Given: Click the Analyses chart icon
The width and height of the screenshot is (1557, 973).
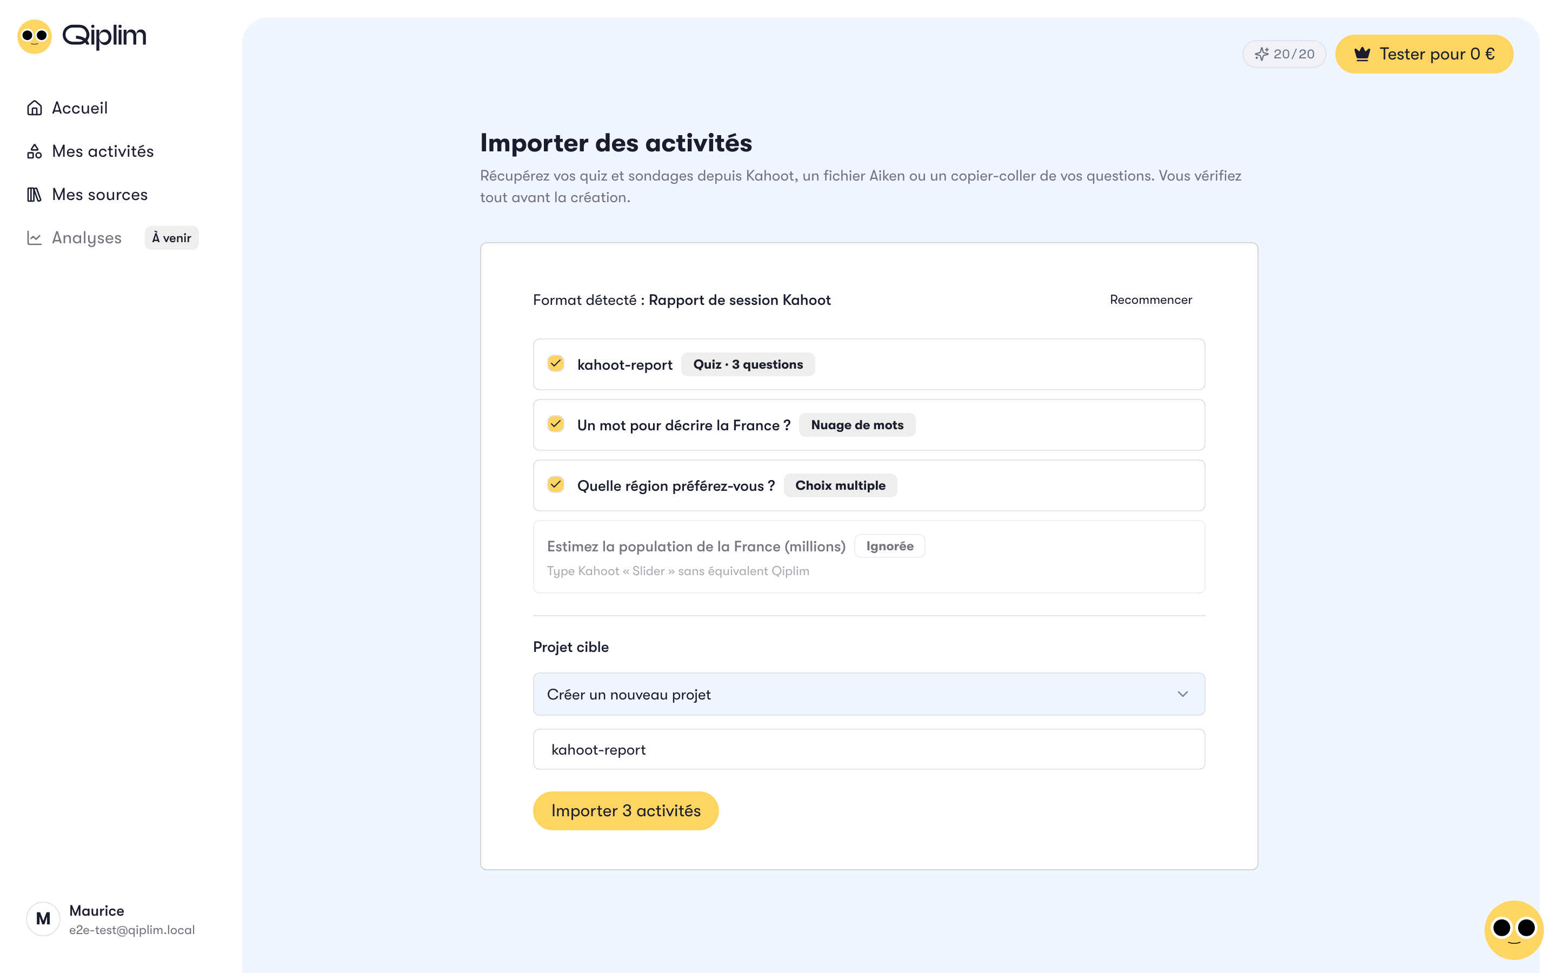Looking at the screenshot, I should pos(34,237).
